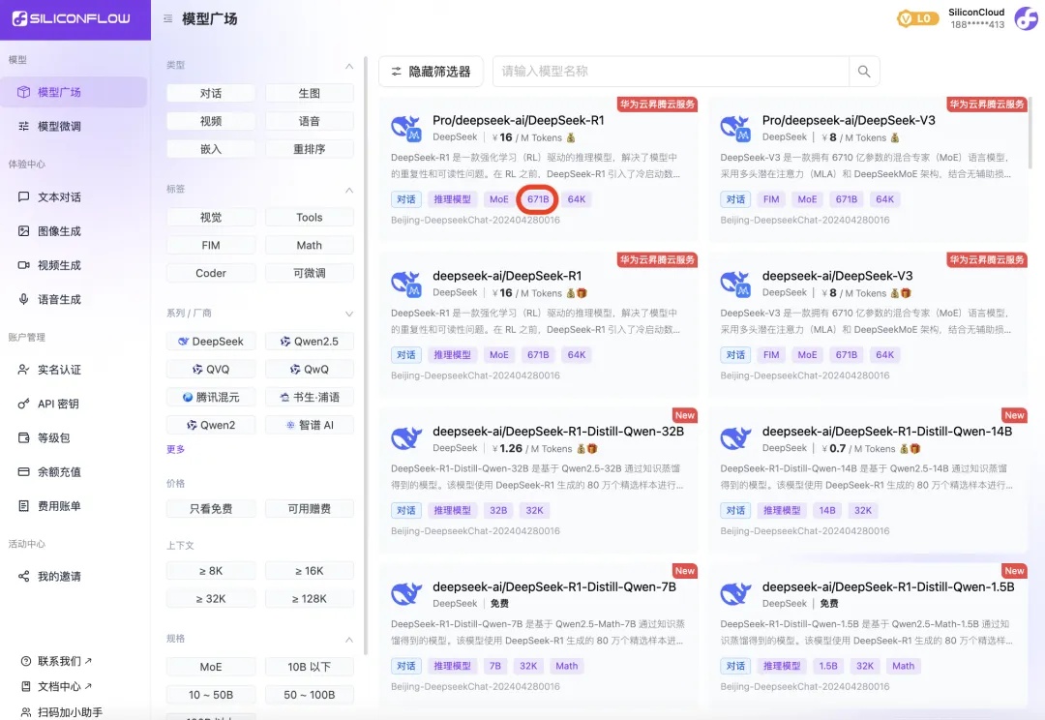Open the Pro/deepseek-ai/DeepSeek-V3 model card

tap(868, 169)
